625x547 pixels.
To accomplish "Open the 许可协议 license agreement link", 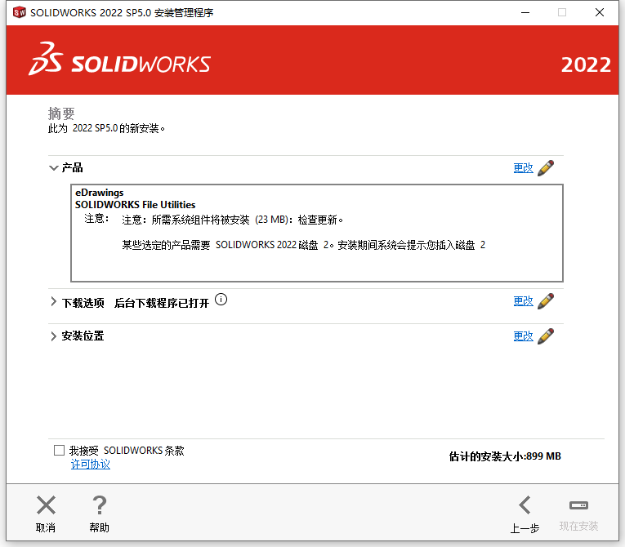I will (x=91, y=464).
